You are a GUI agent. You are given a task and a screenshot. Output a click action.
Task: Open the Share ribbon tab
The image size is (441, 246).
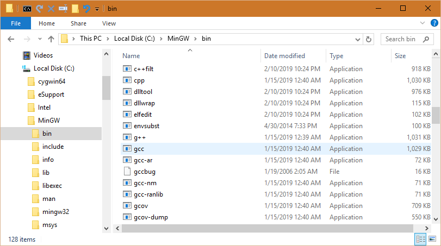tap(78, 23)
